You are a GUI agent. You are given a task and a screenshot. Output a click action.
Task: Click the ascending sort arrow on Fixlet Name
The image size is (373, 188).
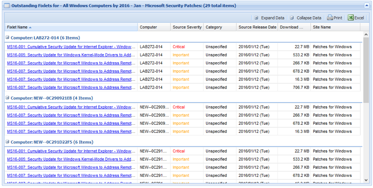click(x=30, y=27)
